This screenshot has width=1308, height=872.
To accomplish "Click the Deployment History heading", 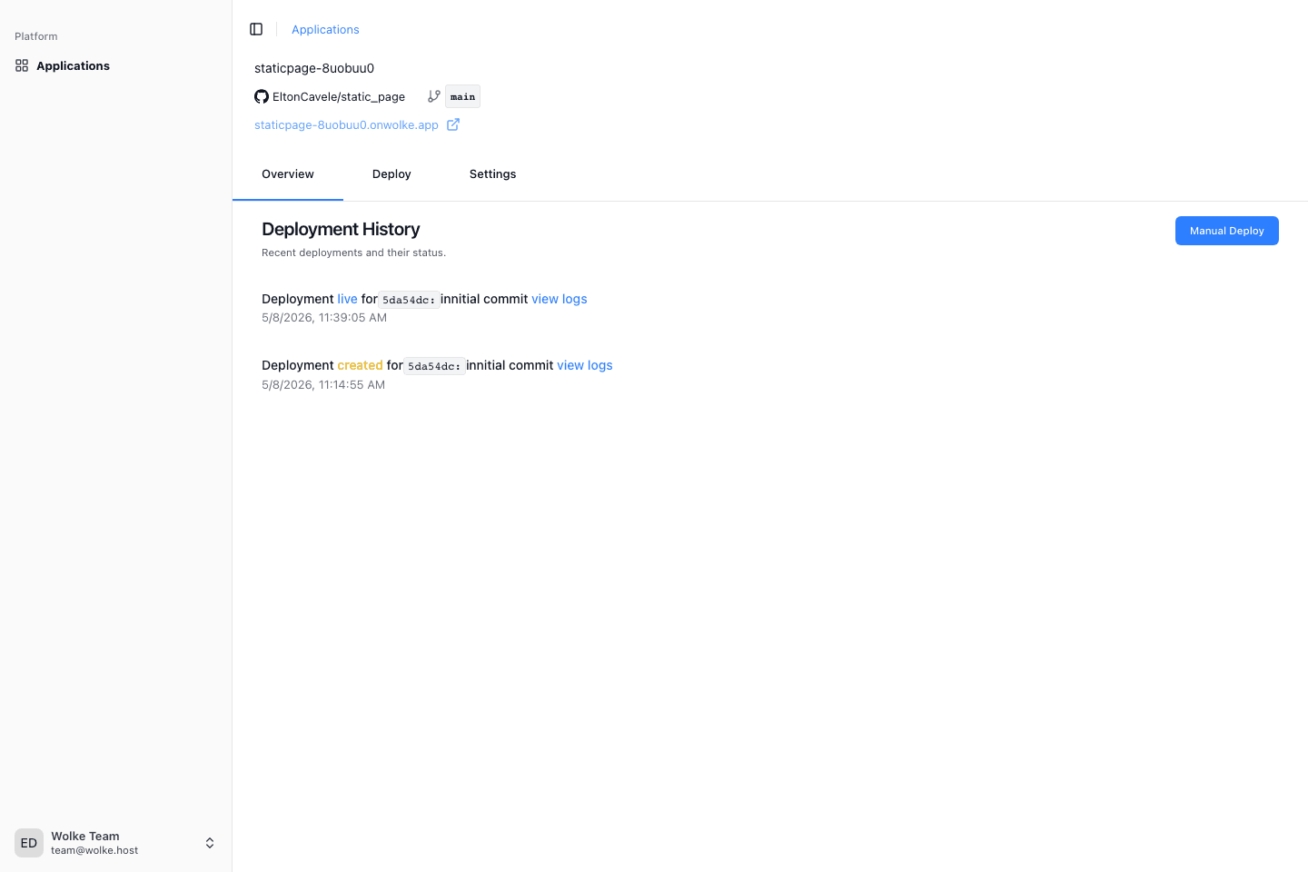I will [x=341, y=229].
